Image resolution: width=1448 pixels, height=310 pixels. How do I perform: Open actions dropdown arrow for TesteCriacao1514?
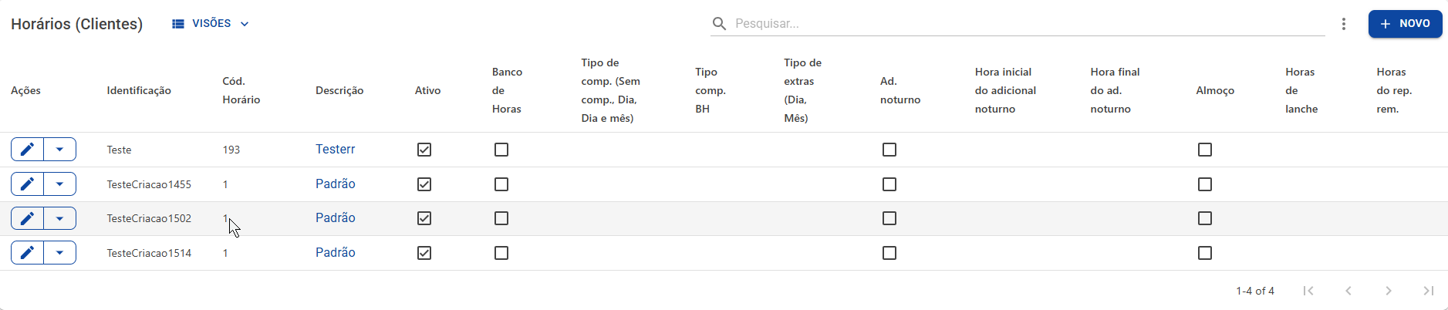point(59,253)
